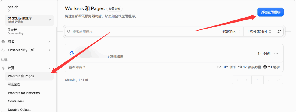Expand the Observability sidebar section
296x112 pixels.
point(49,50)
